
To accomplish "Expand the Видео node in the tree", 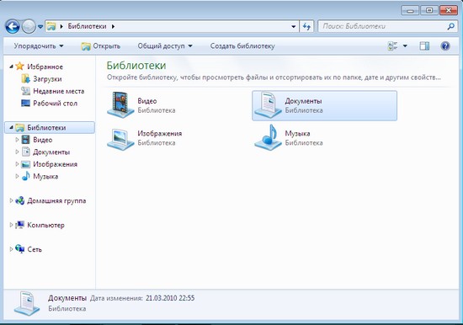I will point(17,140).
